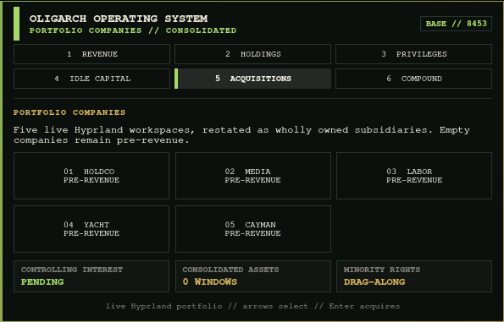This screenshot has width=504, height=322.
Task: Click the yellow PORTFOLIO COMPANIES section heading
Action: [69, 112]
